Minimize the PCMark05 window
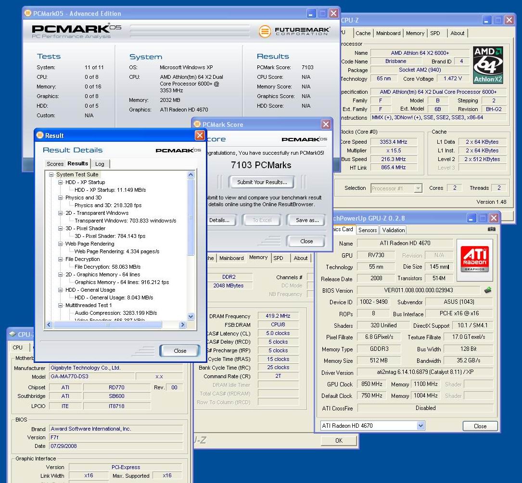This screenshot has width=522, height=483. (x=311, y=13)
